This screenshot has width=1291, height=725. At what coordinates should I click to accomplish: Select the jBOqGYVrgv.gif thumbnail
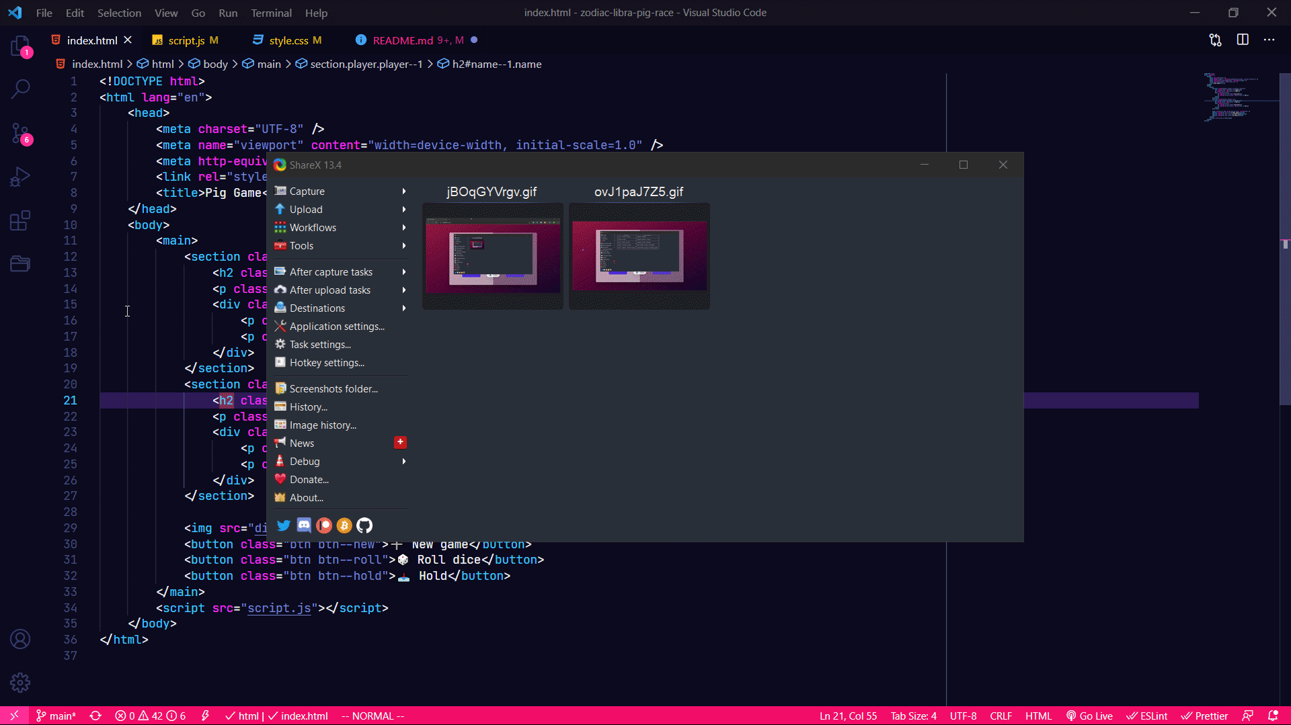493,255
